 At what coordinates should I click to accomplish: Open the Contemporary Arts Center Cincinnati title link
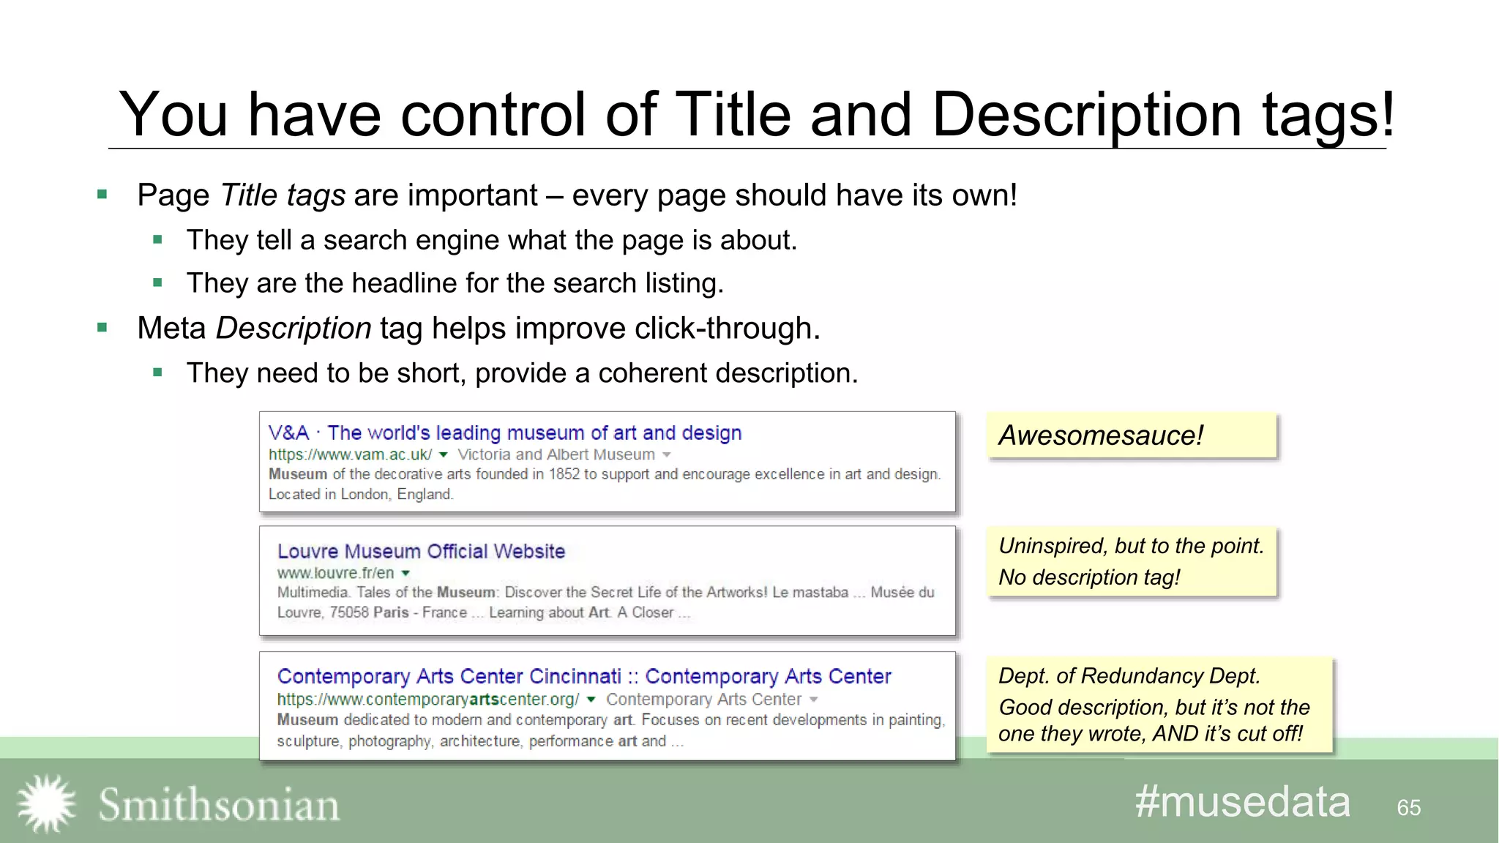click(584, 676)
